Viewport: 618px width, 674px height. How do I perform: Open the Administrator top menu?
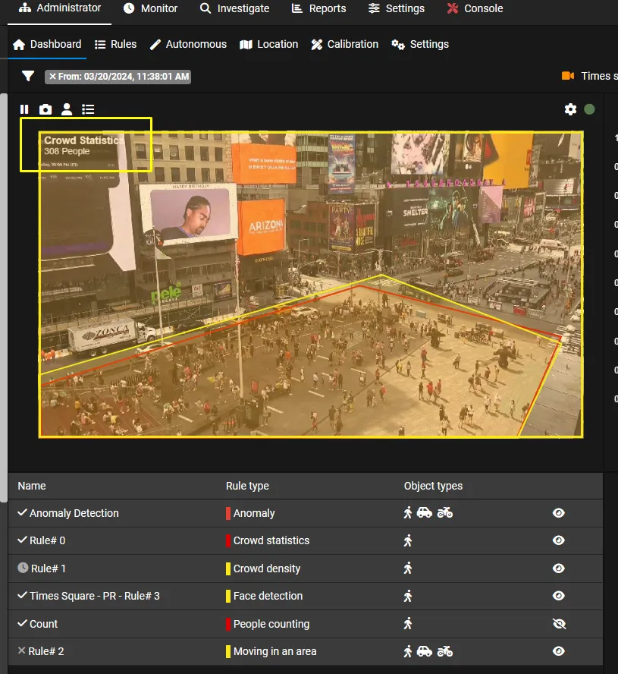[60, 8]
